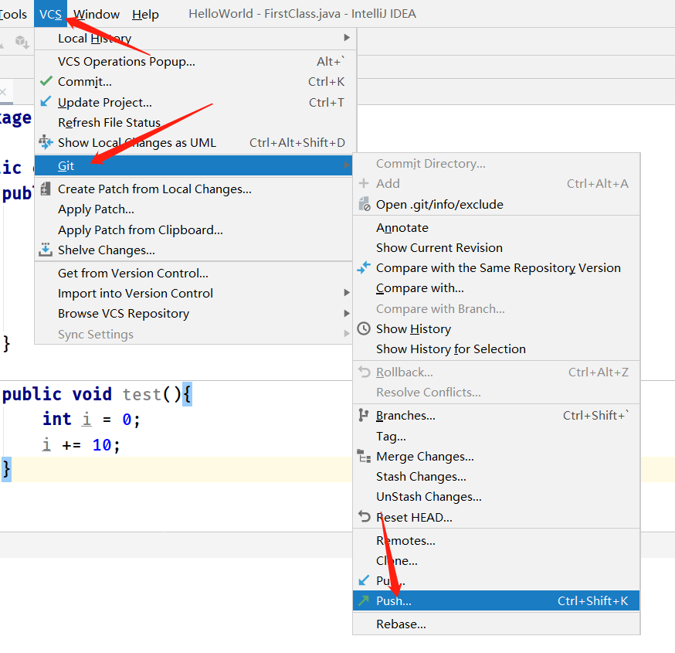The height and width of the screenshot is (653, 675).
Task: Select Clone... entry
Action: coord(396,561)
